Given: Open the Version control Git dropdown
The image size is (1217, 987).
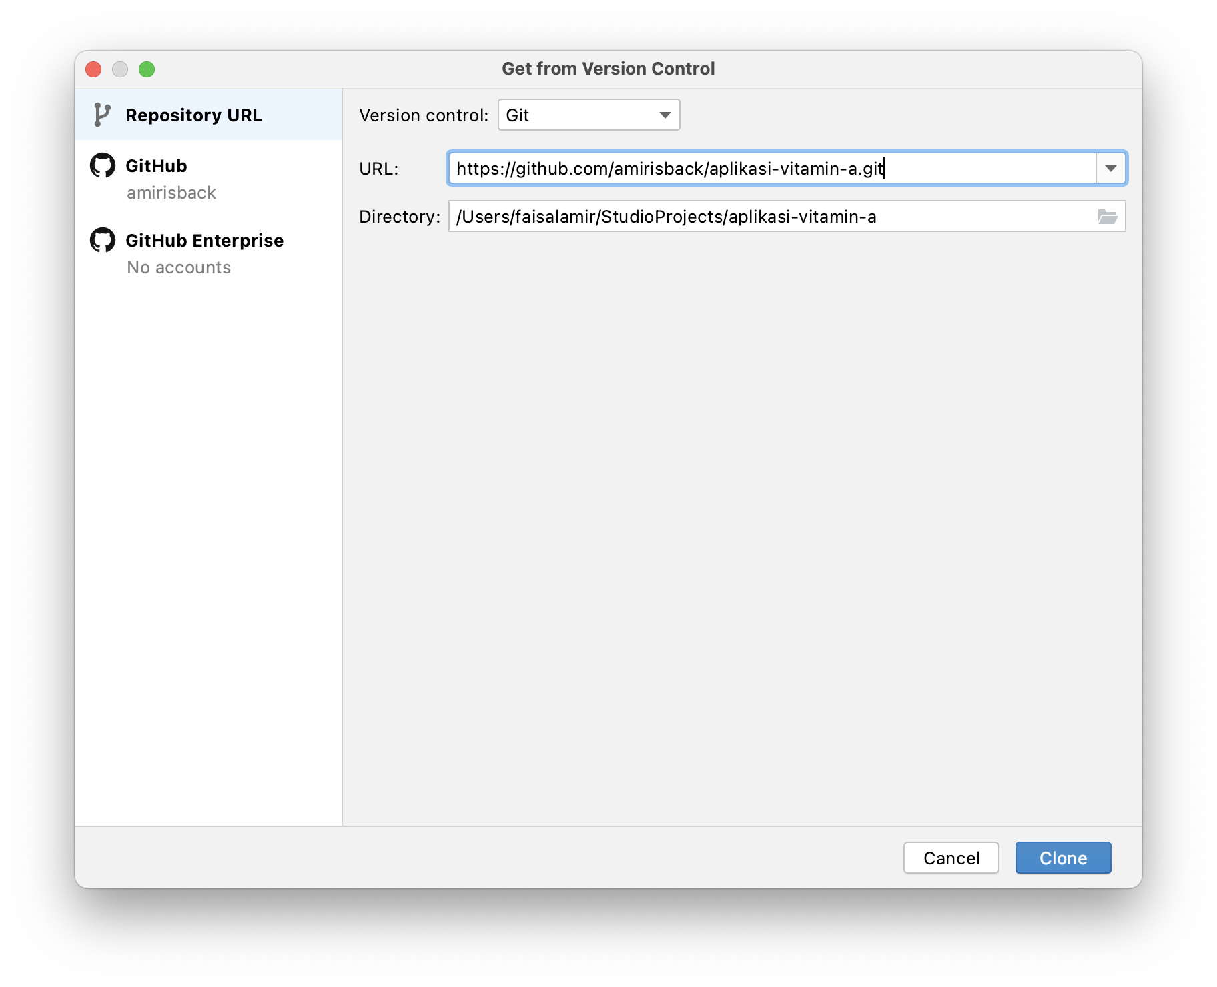Looking at the screenshot, I should coord(588,115).
